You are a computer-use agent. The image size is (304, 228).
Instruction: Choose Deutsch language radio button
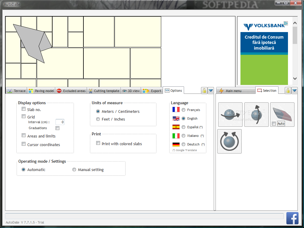coord(183,144)
